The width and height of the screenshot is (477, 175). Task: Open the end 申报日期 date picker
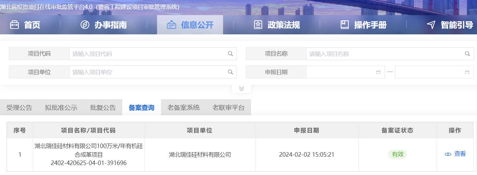click(x=434, y=72)
